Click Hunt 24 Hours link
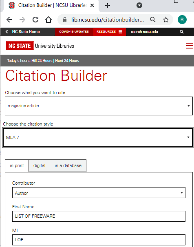Screen dimensions: 194x247 coord(67,61)
